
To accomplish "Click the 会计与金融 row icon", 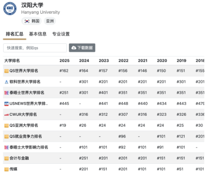I will 7,159.
